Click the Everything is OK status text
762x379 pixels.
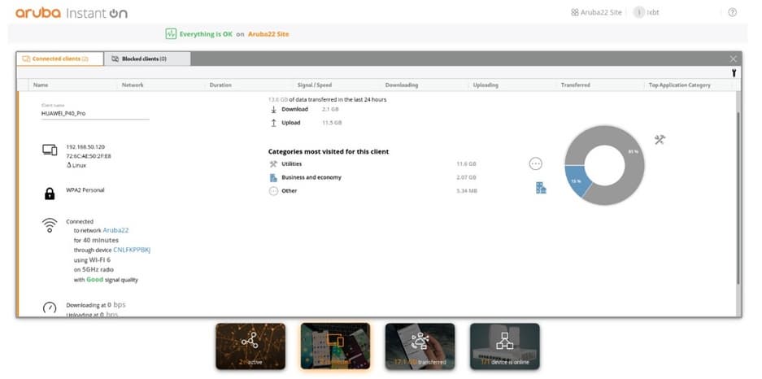click(x=206, y=34)
